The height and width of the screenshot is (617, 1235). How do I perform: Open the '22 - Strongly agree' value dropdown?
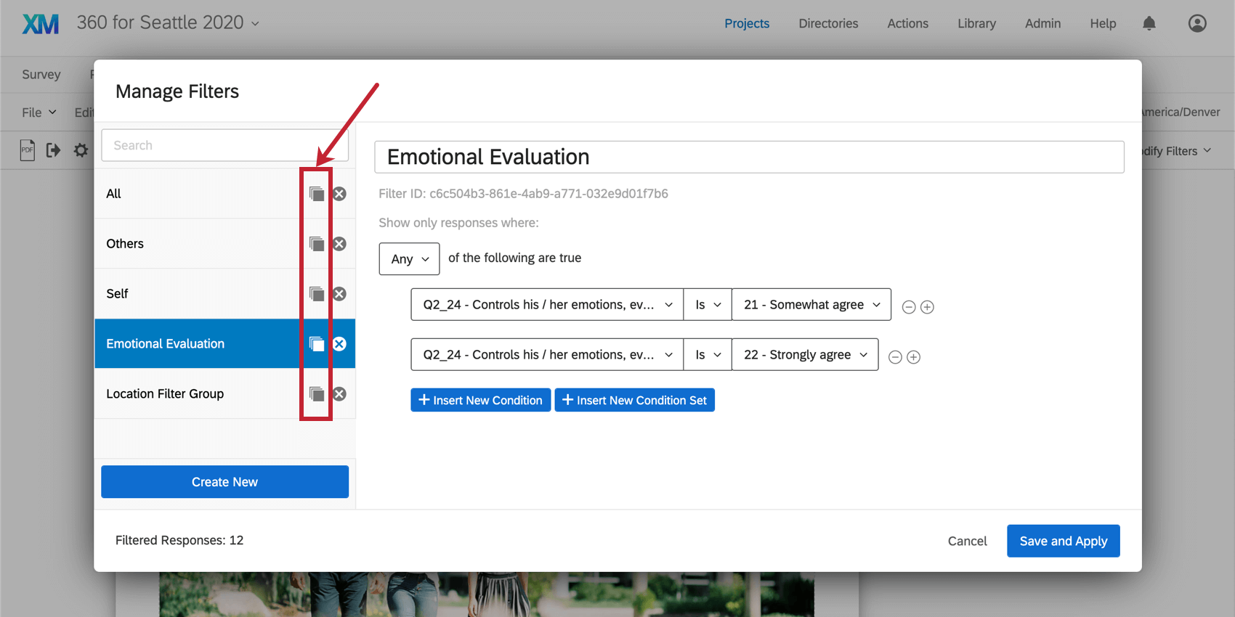click(804, 355)
